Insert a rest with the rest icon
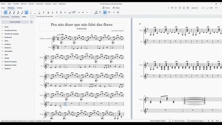The image size is (222, 125). 44,12
